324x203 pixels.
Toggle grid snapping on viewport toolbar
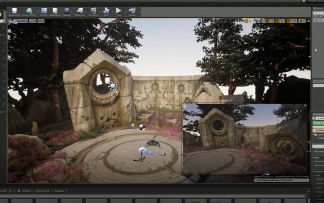coord(267,21)
